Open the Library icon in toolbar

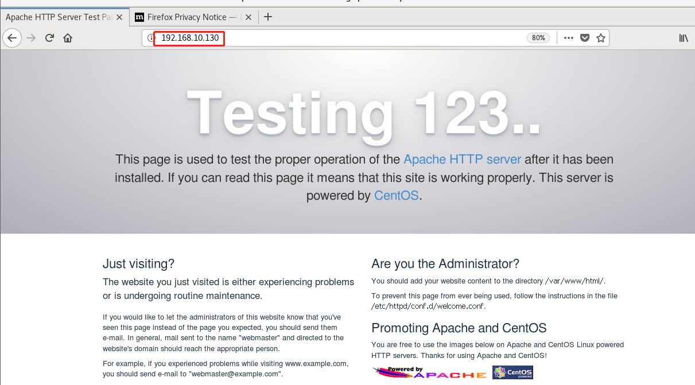coord(684,38)
